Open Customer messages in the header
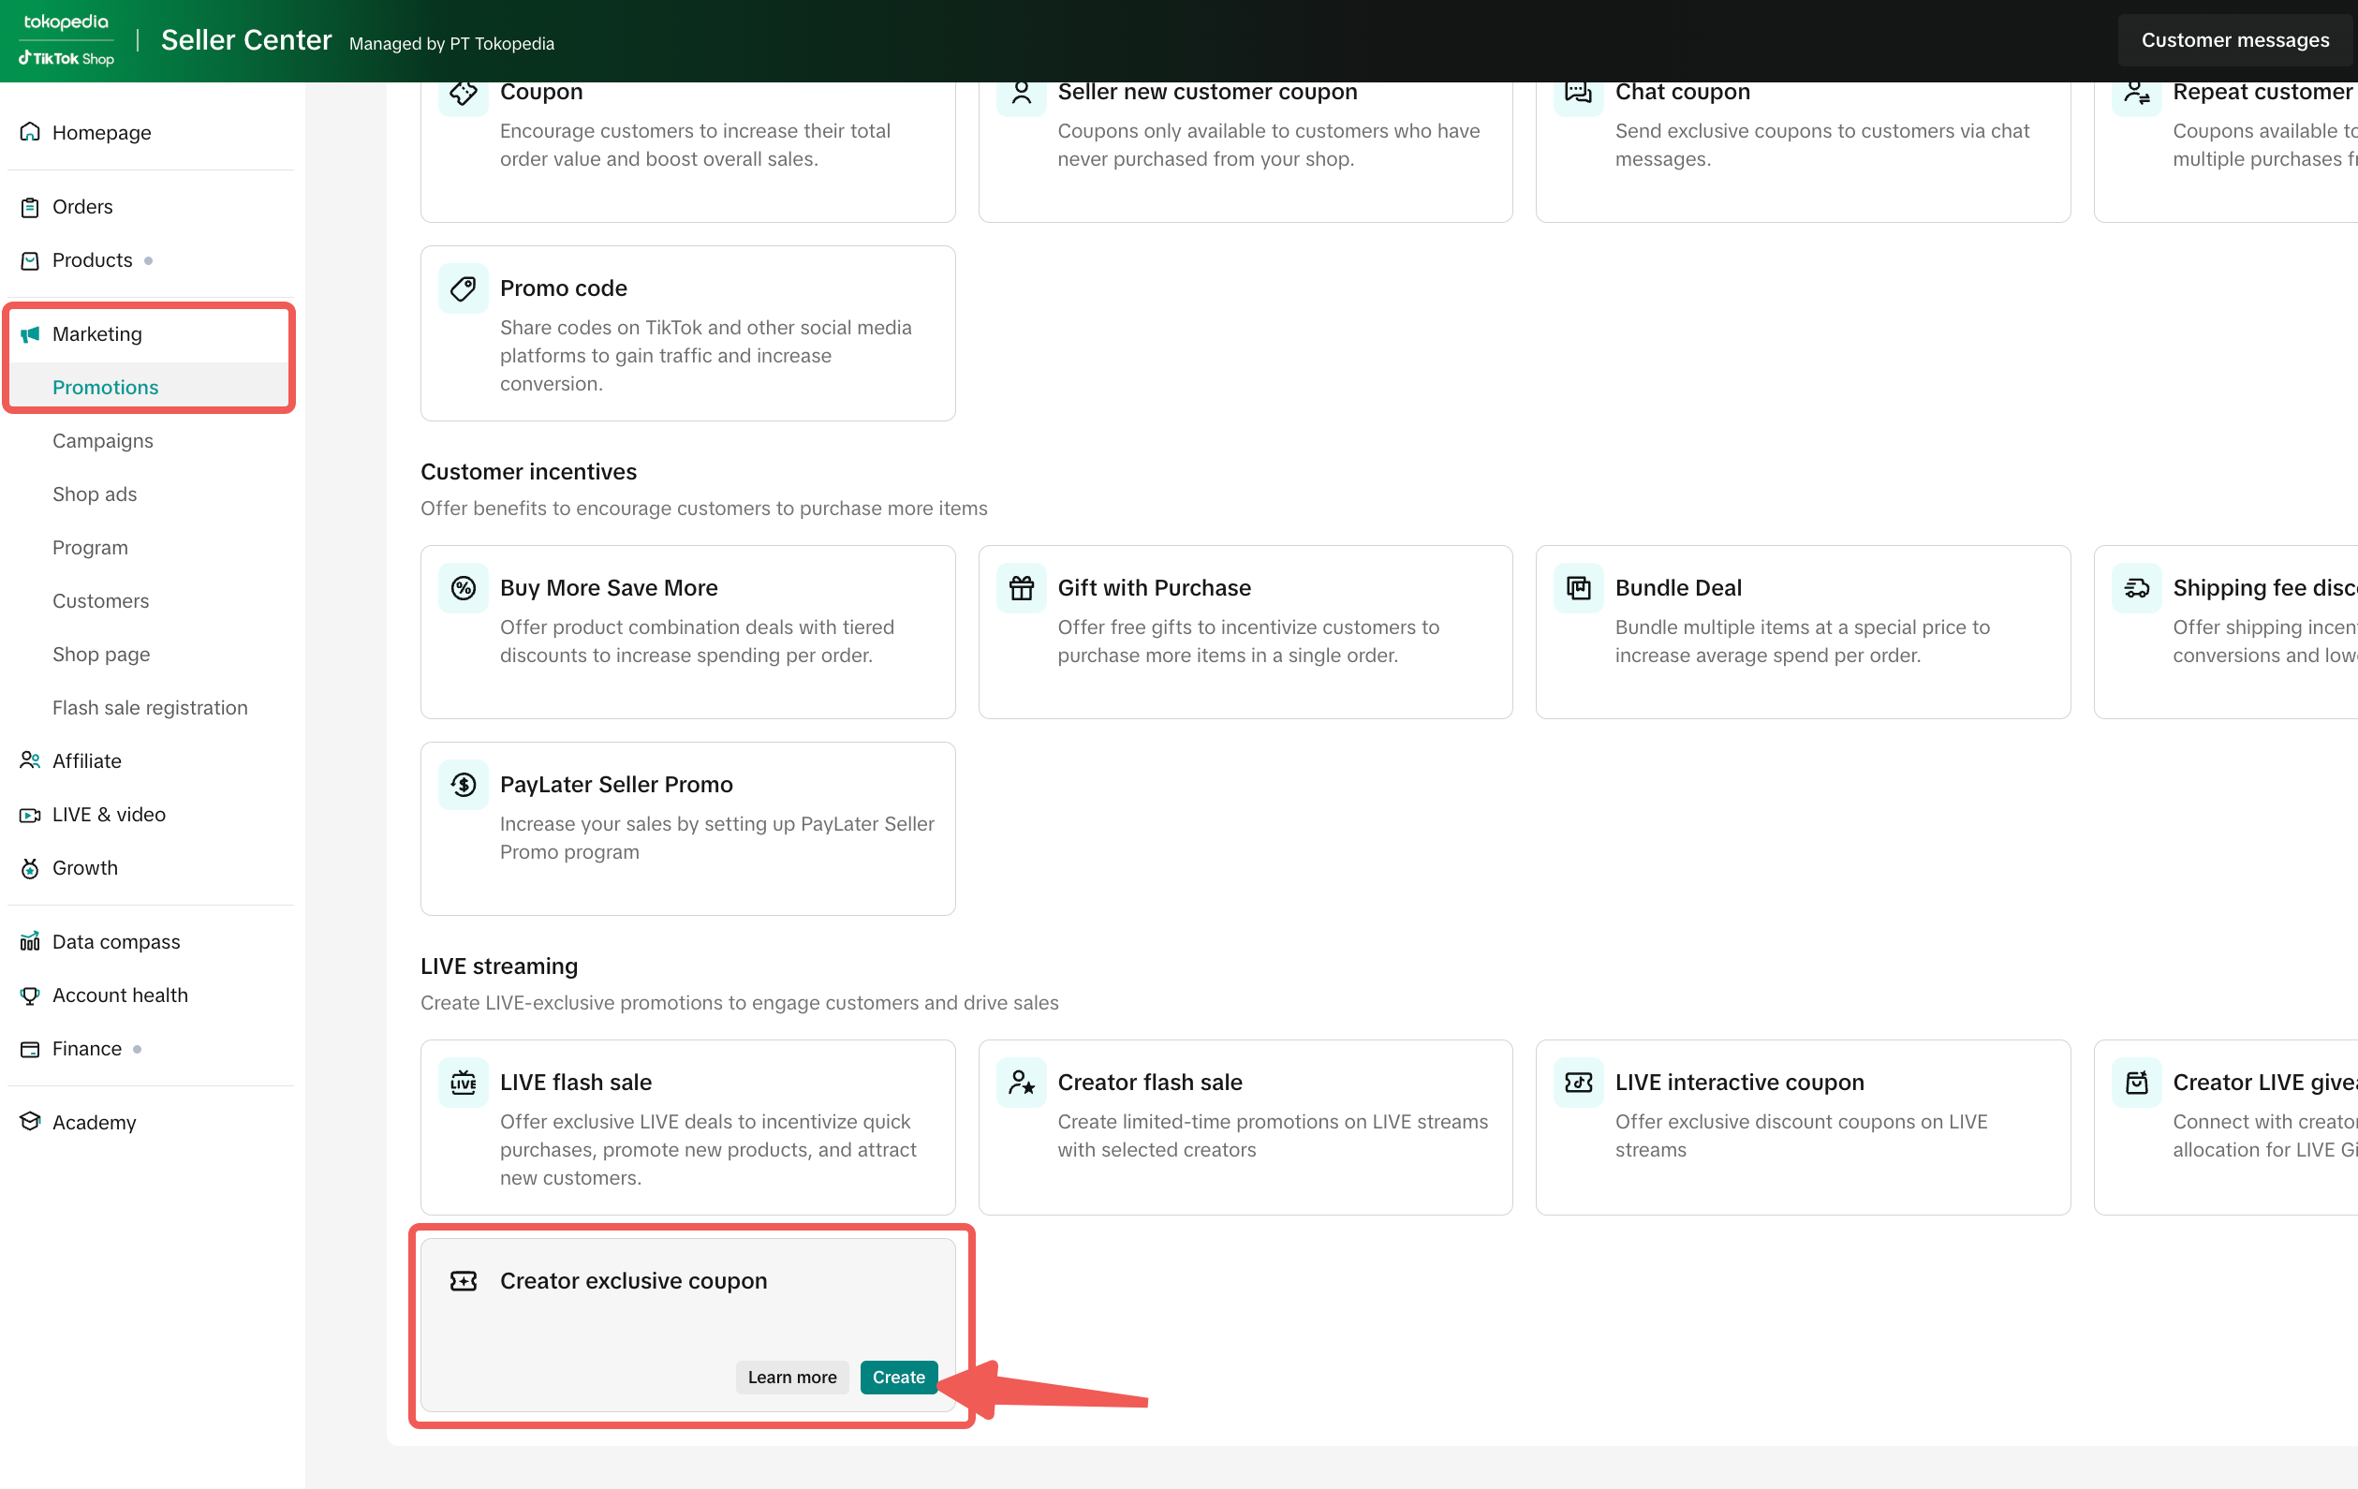This screenshot has height=1489, width=2358. (2233, 40)
